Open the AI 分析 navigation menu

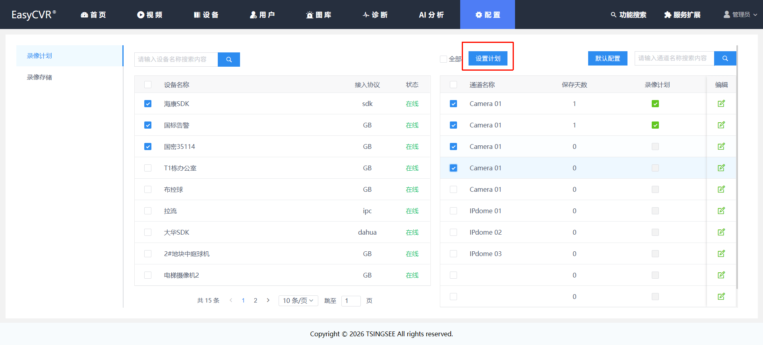point(431,15)
